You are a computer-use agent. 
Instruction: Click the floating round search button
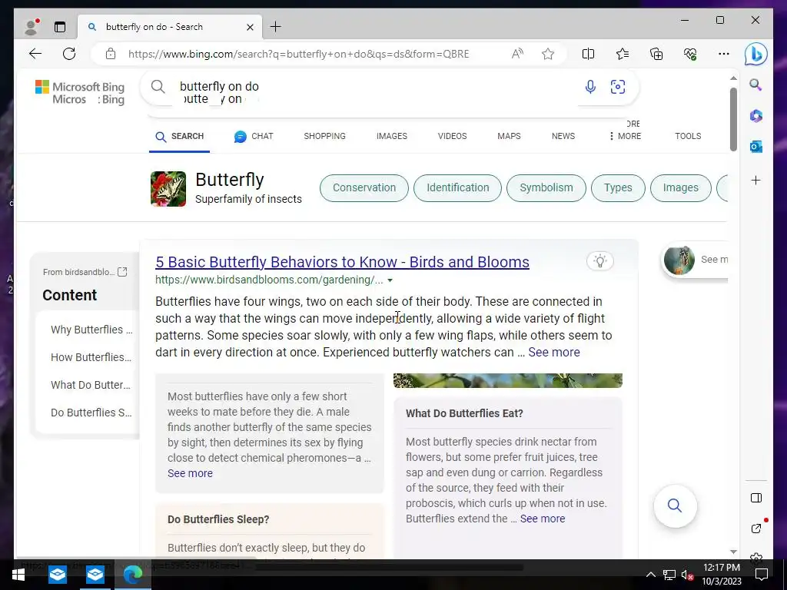[x=675, y=505]
